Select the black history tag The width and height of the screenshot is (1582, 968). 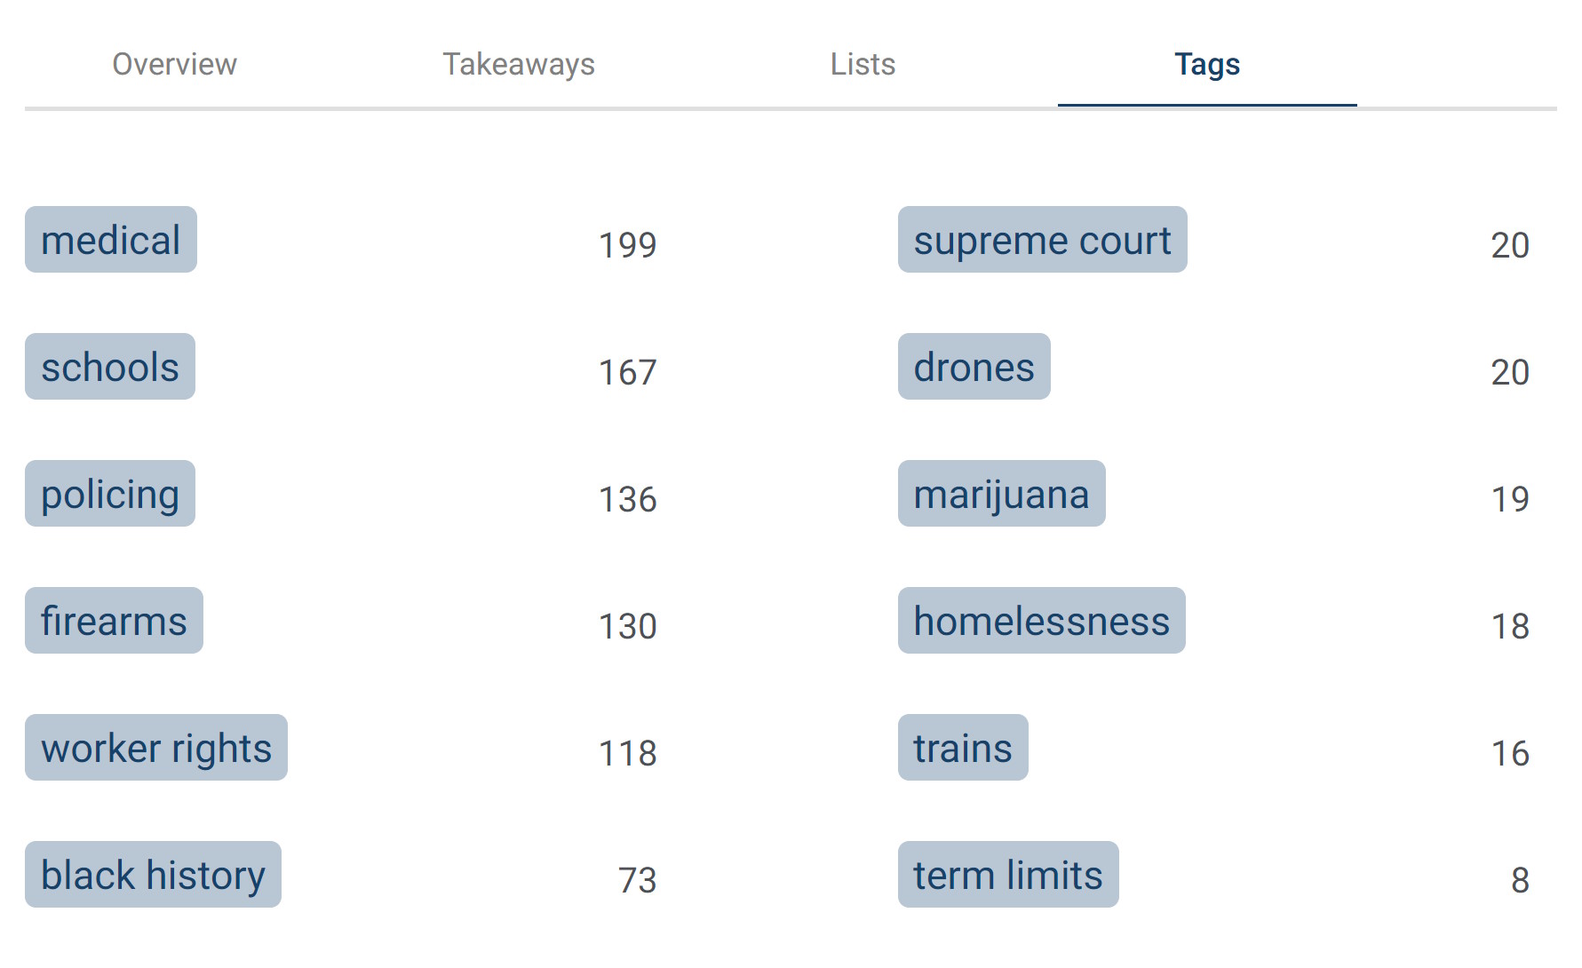pyautogui.click(x=153, y=876)
